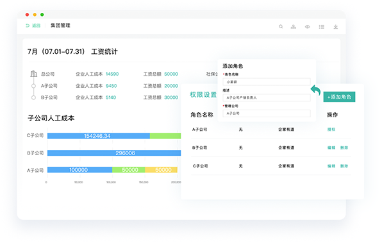The image size is (382, 243).
Task: Click the +添加角色 button
Action: tap(339, 97)
